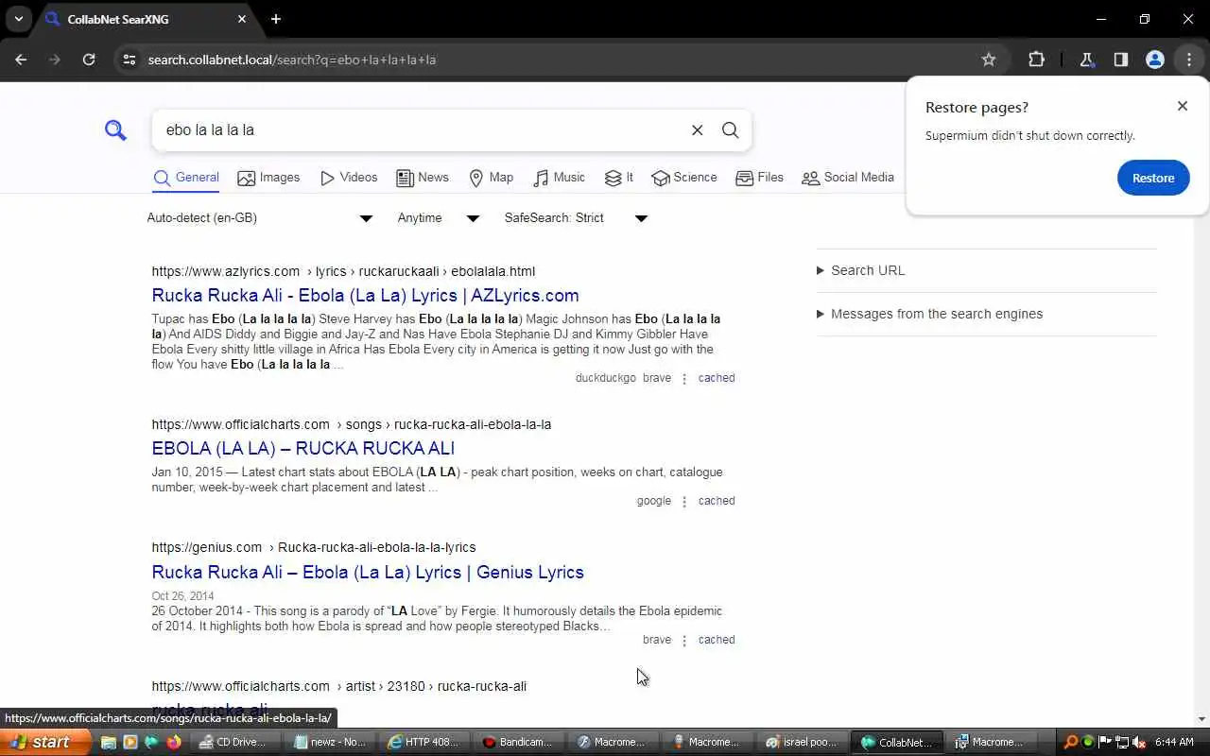
Task: Click the Restore button
Action: coord(1153,178)
